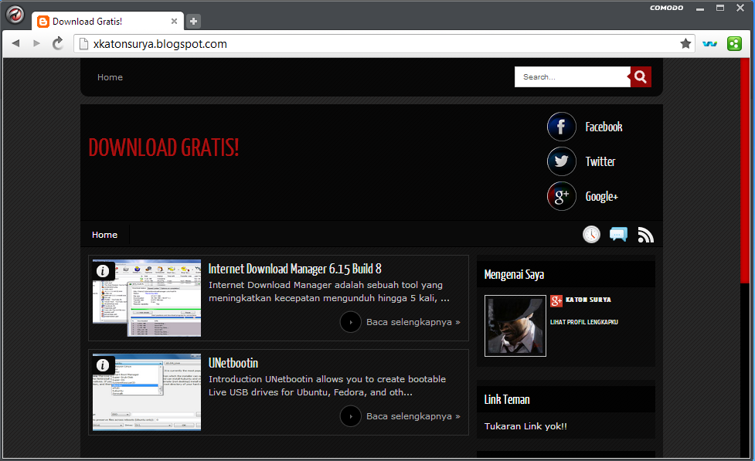Open the blue wave extension icon
The width and height of the screenshot is (755, 461).
tap(709, 44)
